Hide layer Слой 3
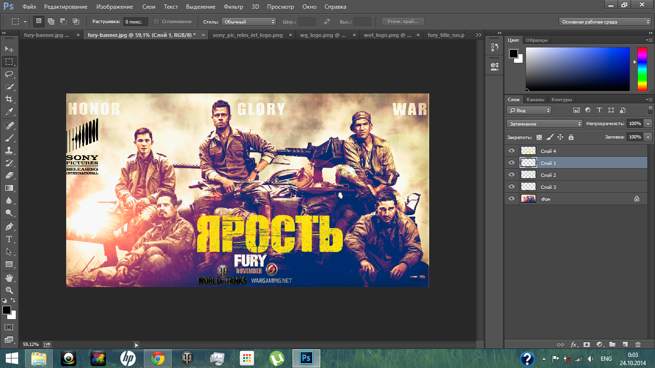655x368 pixels. 511,187
